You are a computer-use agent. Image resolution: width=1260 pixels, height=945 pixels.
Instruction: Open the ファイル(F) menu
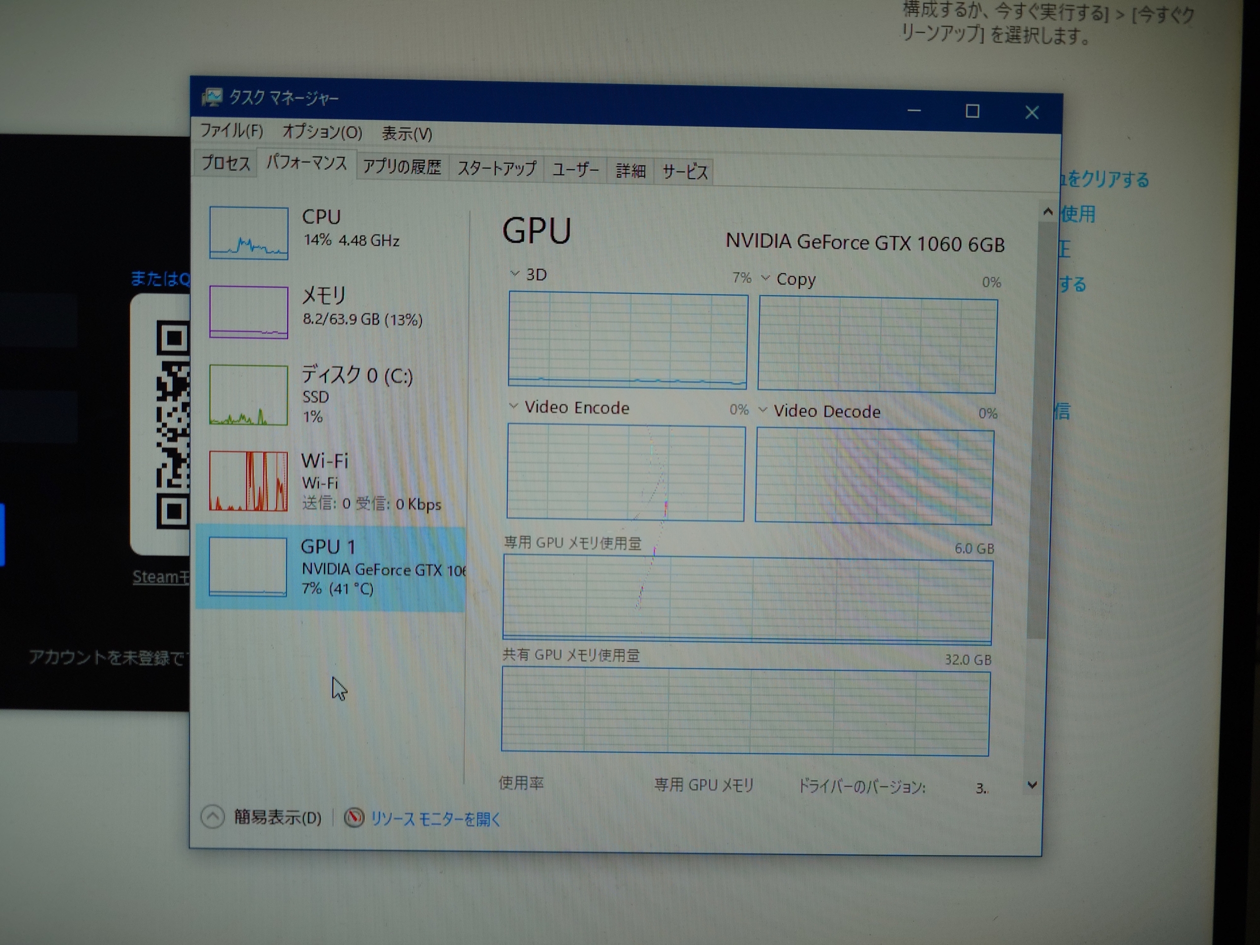(x=231, y=130)
